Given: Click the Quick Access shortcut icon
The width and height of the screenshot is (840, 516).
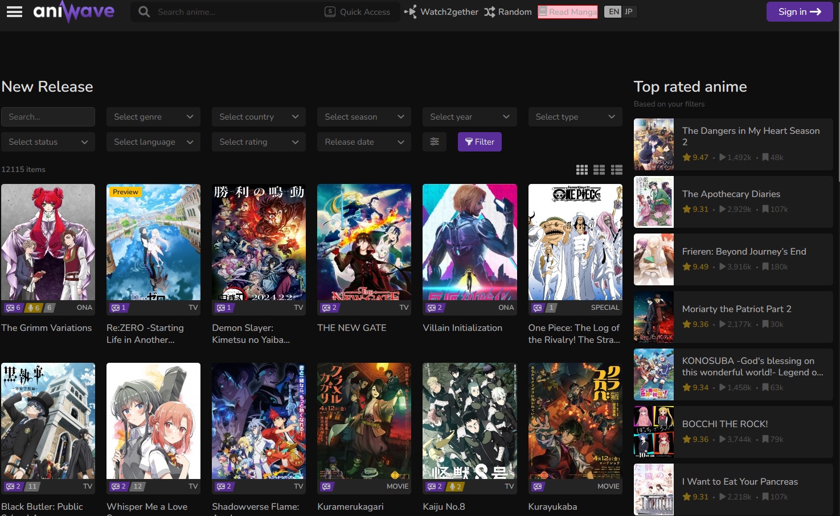Looking at the screenshot, I should (330, 11).
